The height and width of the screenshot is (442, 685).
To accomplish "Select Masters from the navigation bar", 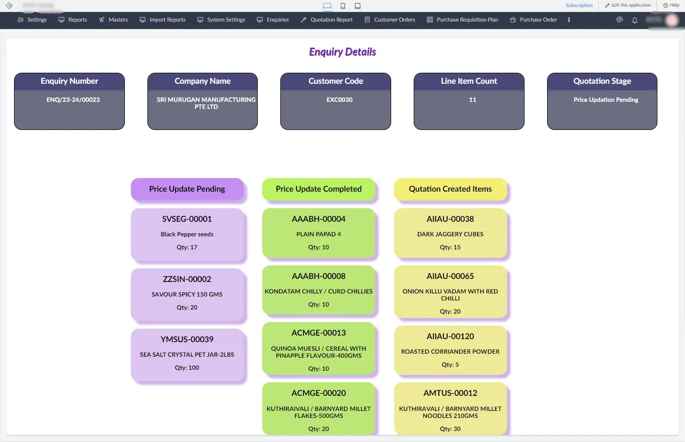I will [x=113, y=20].
